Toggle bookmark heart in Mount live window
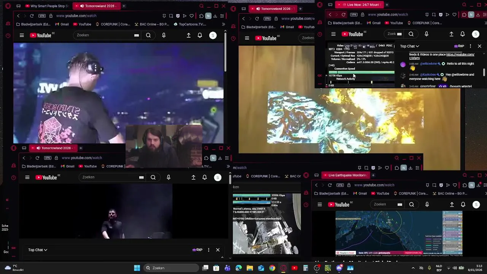This screenshot has height=274, width=487. point(454,14)
